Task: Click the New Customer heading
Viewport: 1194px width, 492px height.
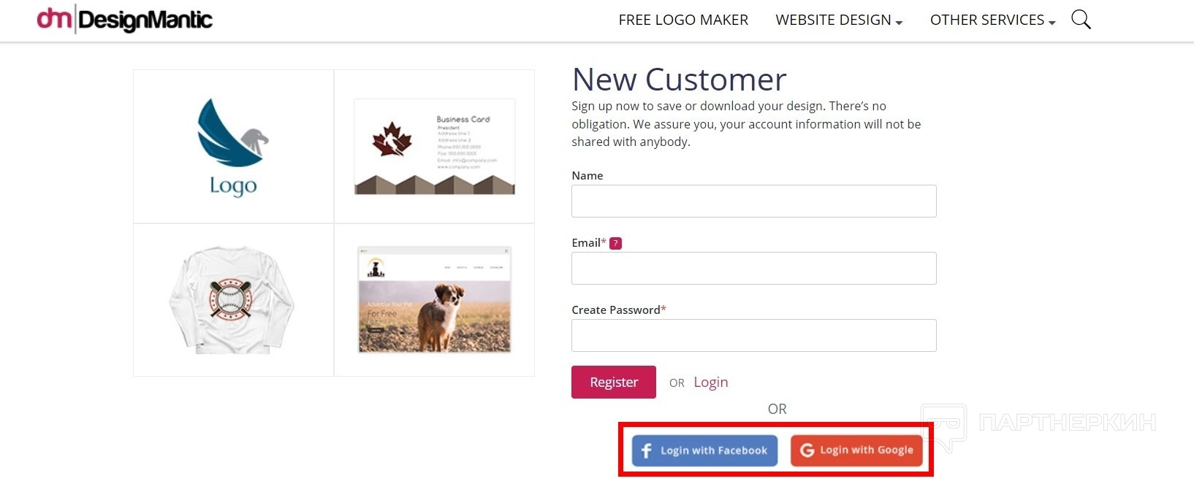Action: point(679,80)
